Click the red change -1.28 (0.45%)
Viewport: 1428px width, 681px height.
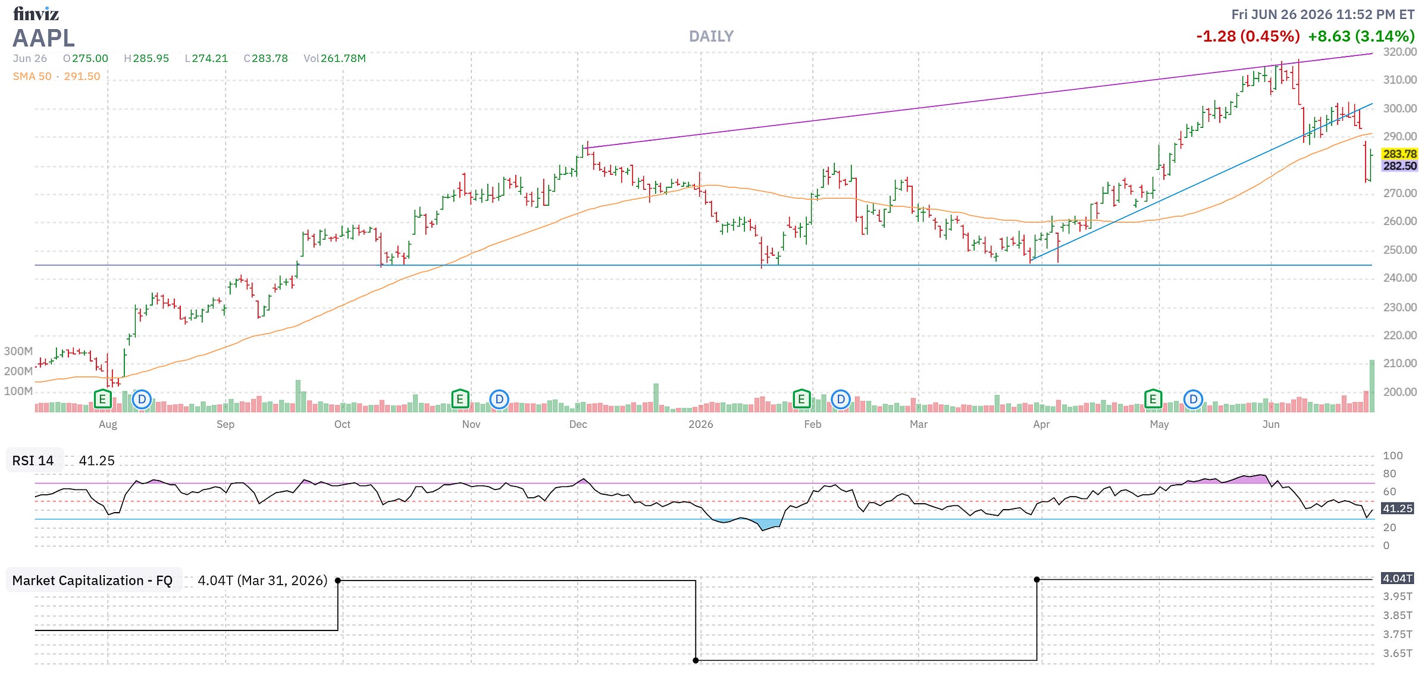[x=1248, y=36]
